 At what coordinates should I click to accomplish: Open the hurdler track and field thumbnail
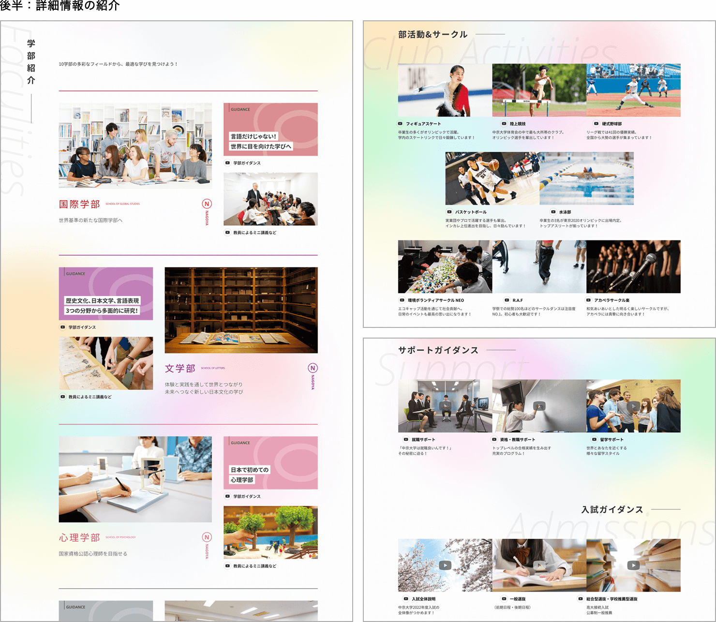tap(539, 90)
